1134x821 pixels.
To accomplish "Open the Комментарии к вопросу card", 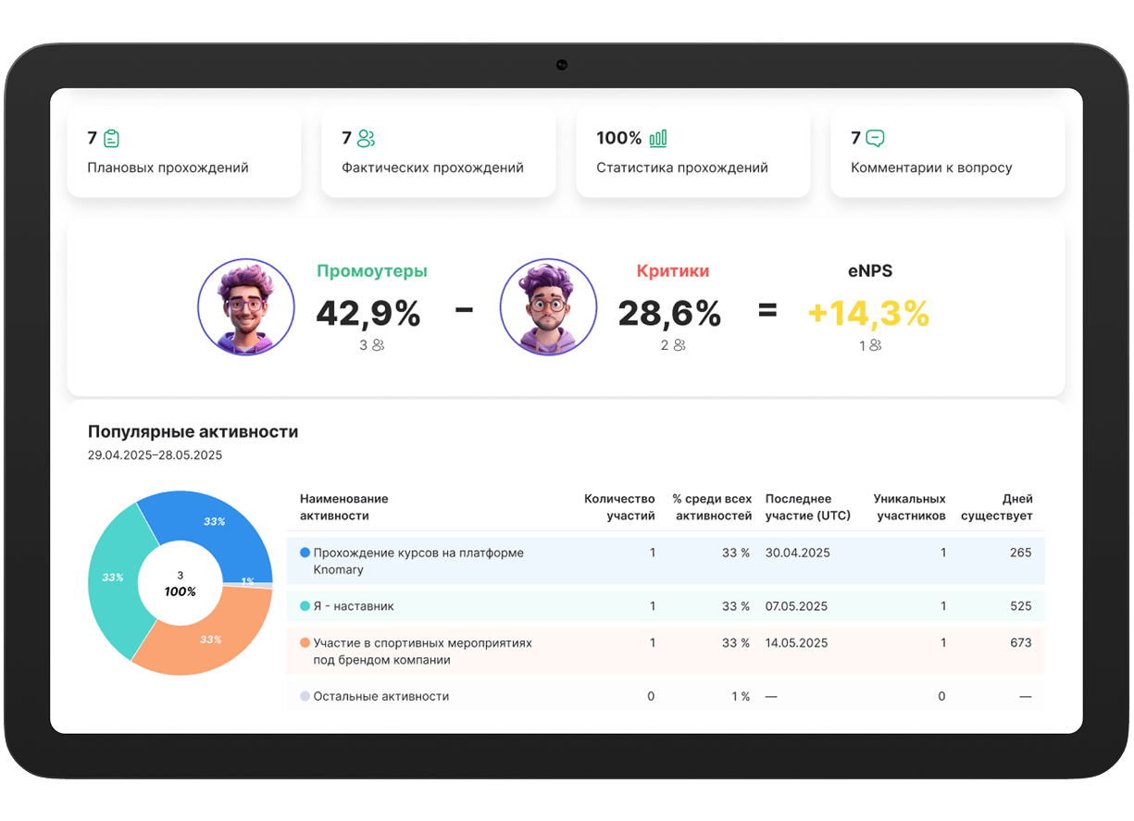I will pyautogui.click(x=947, y=152).
